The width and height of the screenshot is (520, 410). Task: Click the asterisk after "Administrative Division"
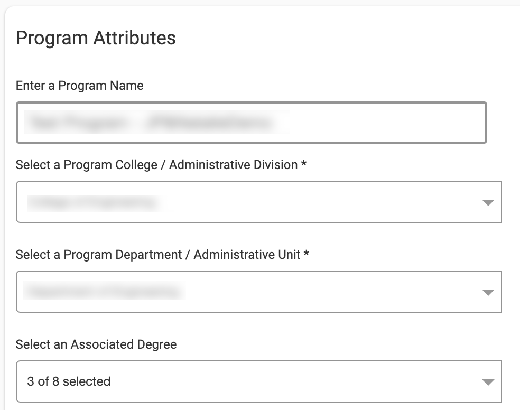304,165
